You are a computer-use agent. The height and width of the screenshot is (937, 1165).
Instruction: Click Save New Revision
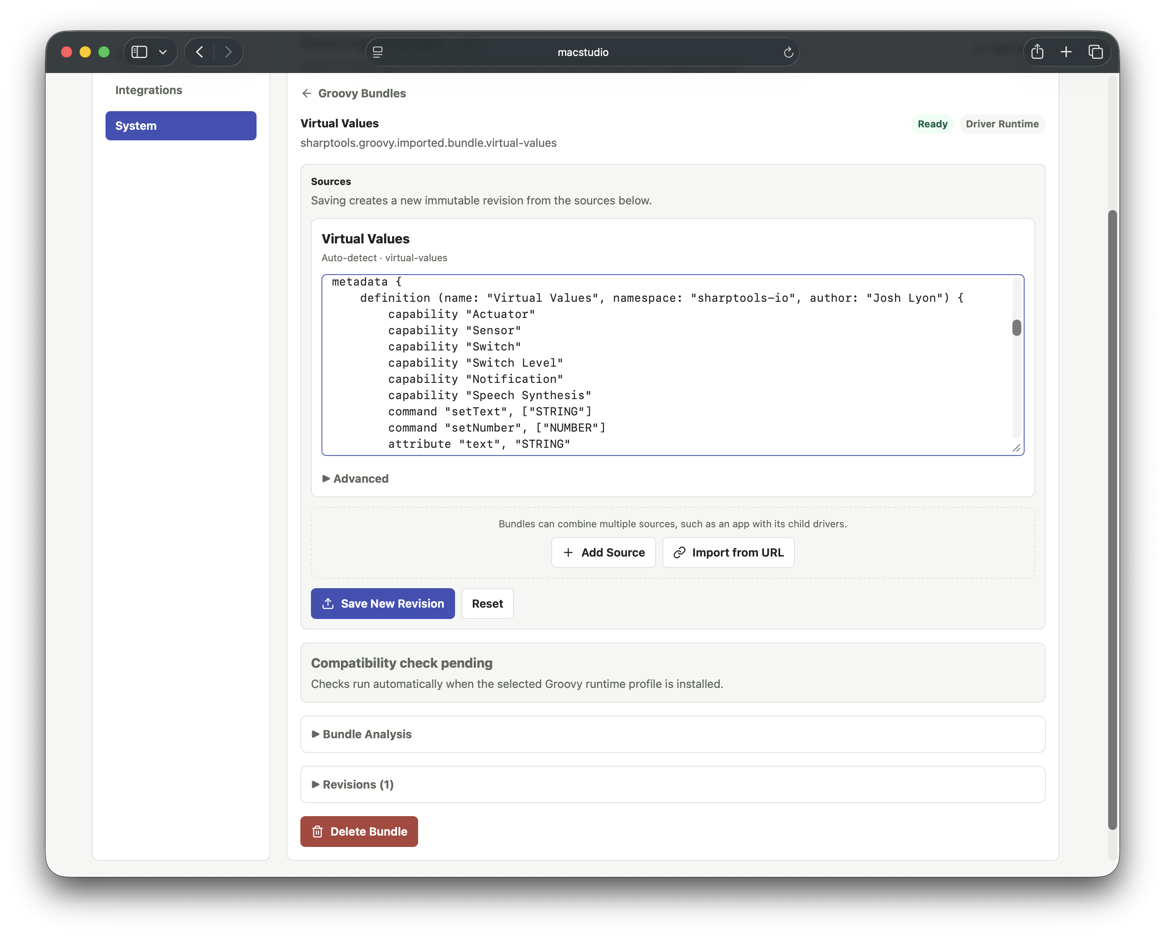(x=382, y=603)
